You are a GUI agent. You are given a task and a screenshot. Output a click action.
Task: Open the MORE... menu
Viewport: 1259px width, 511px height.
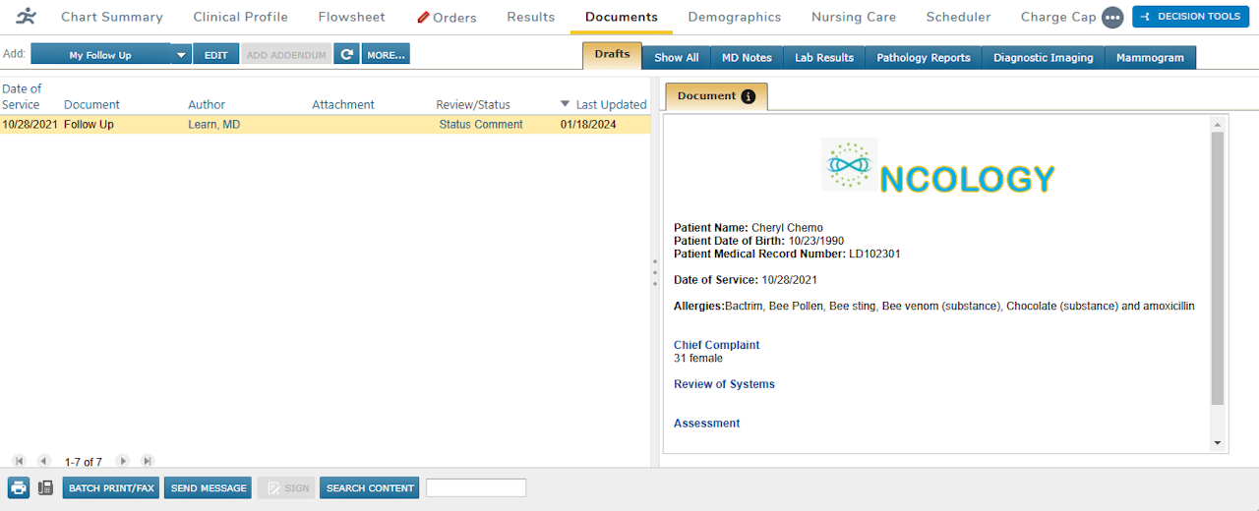pos(386,55)
